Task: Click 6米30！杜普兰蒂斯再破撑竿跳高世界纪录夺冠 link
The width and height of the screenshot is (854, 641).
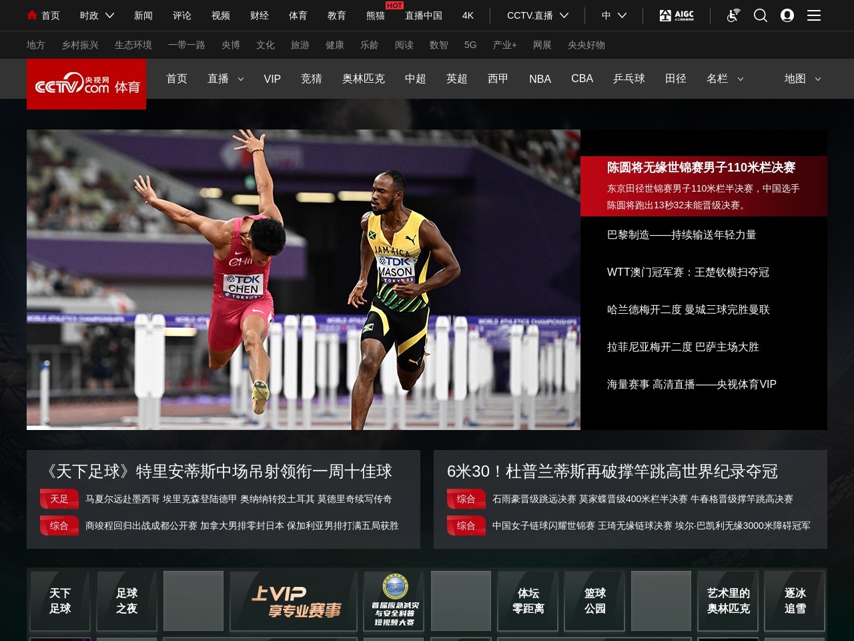Action: (x=614, y=471)
